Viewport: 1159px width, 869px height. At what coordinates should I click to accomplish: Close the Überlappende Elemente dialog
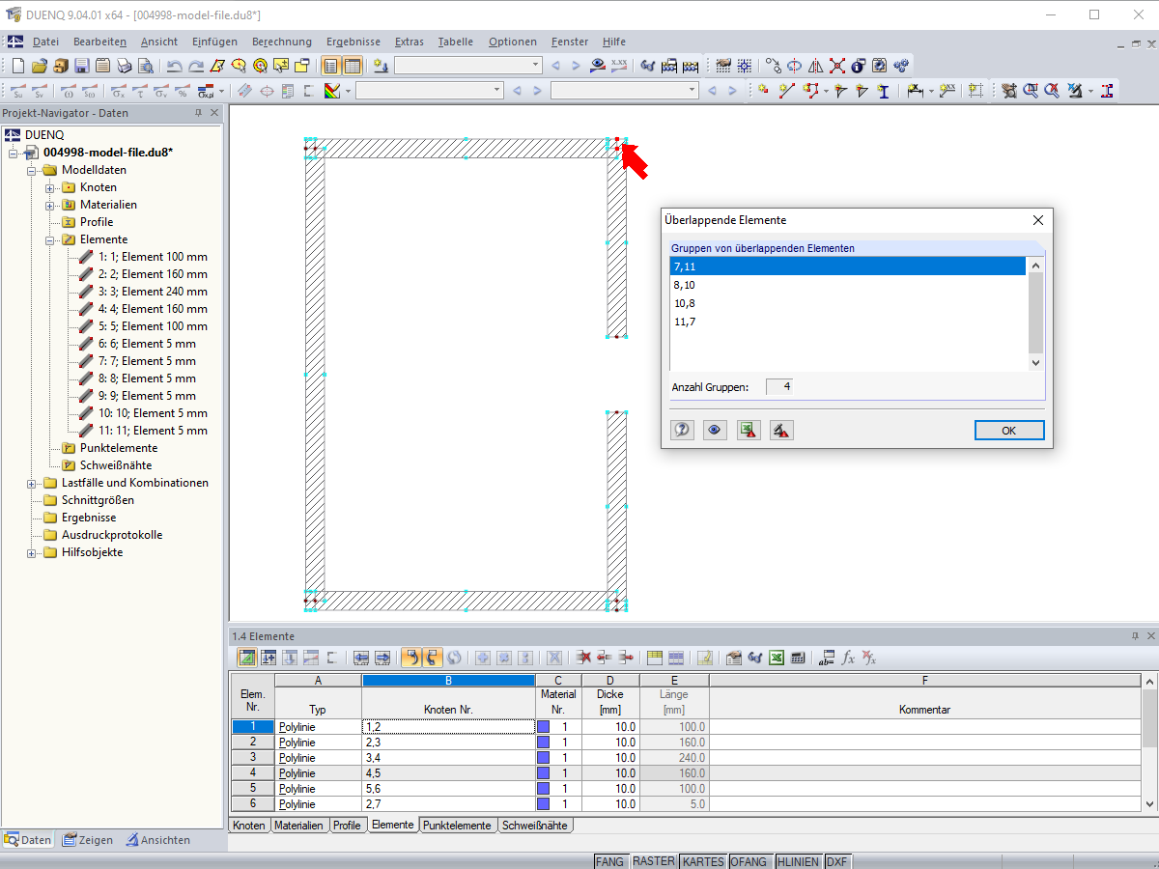pyautogui.click(x=1038, y=220)
